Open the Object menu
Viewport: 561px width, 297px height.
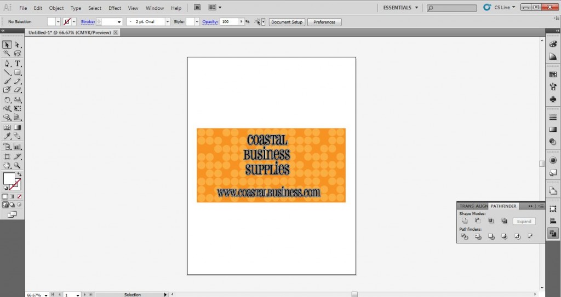coord(56,8)
